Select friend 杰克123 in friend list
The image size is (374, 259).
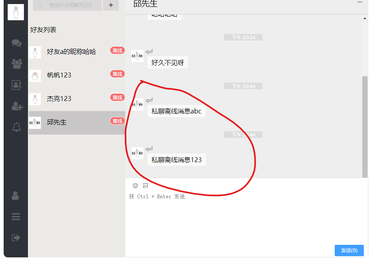pyautogui.click(x=77, y=99)
